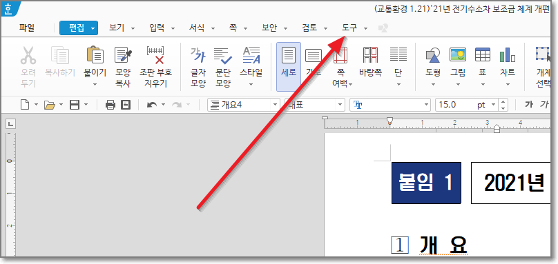Screen dimensions: 558x264
Task: Toggle Bold (가) formatting
Action: click(528, 105)
